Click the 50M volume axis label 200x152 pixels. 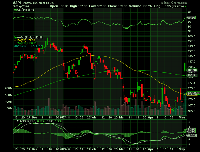pos(9,108)
